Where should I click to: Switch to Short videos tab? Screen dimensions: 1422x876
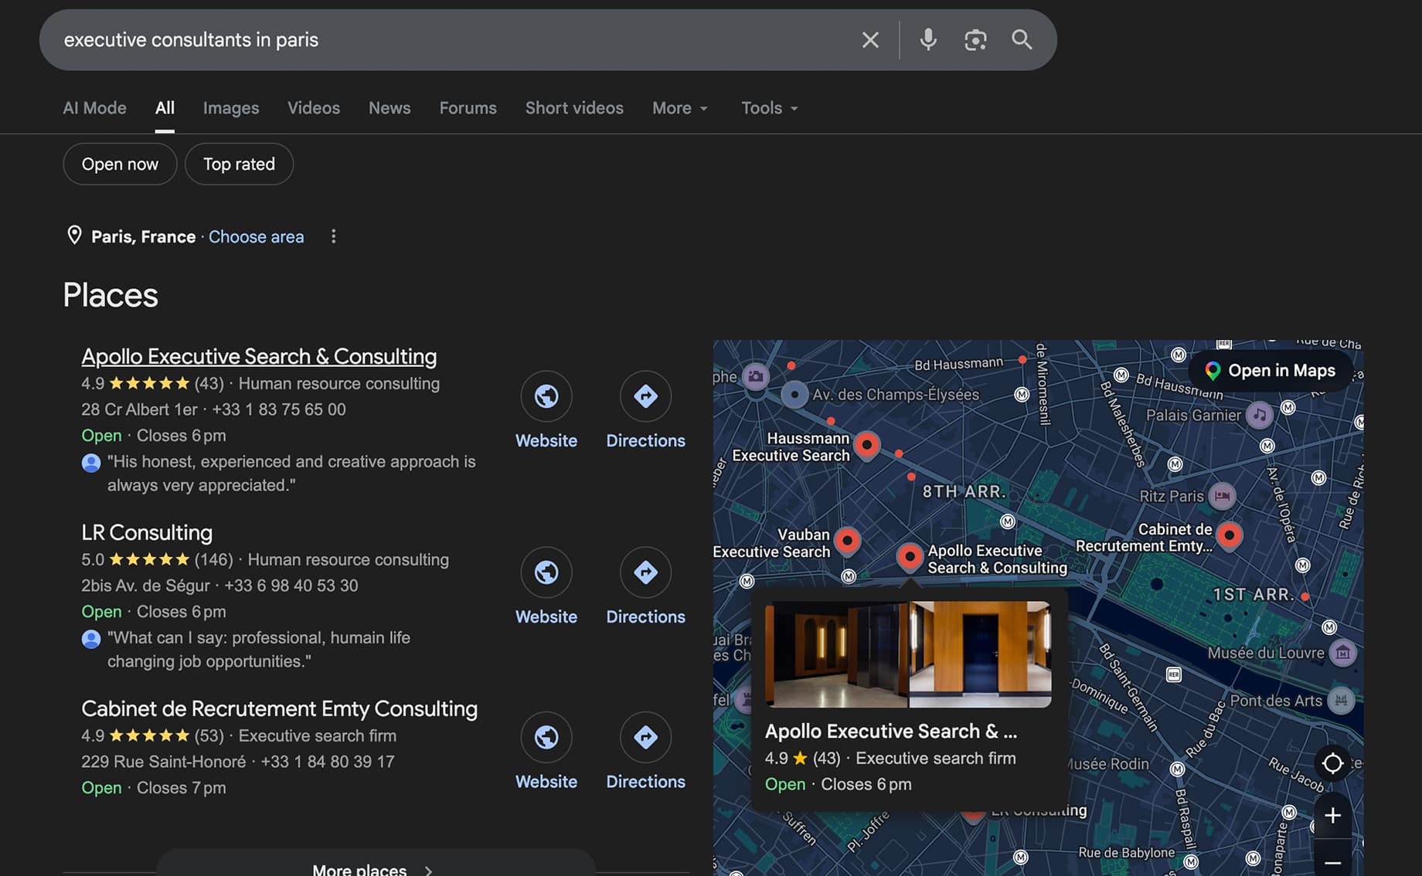574,108
